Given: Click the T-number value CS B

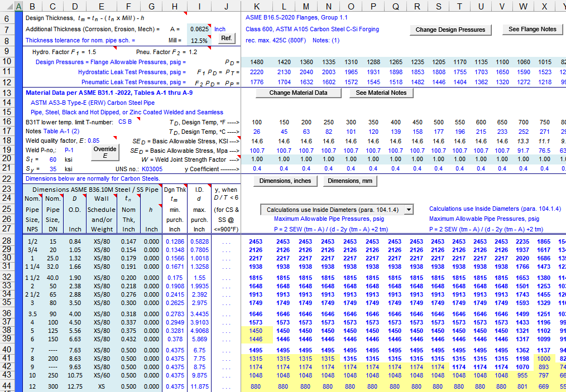Looking at the screenshot, I should 125,122.
